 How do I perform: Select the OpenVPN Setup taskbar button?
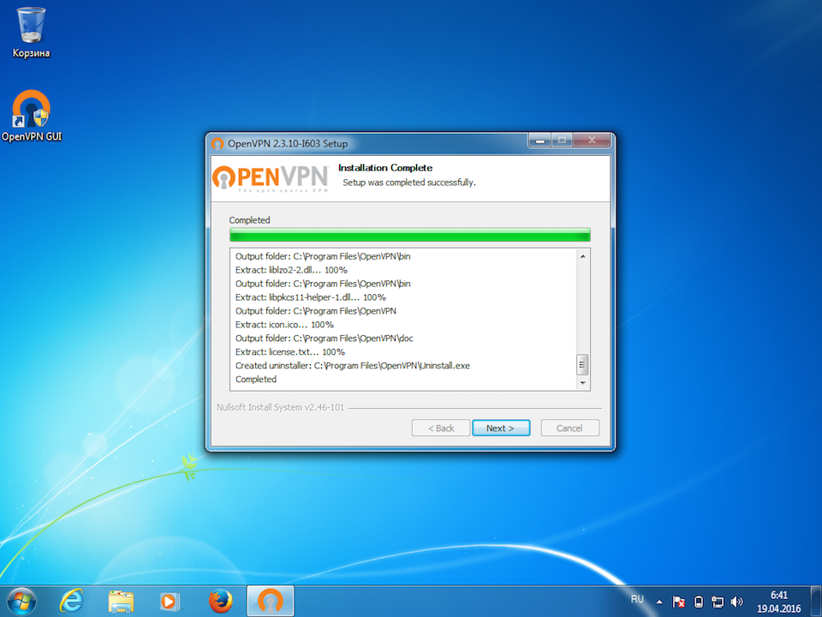(x=270, y=602)
